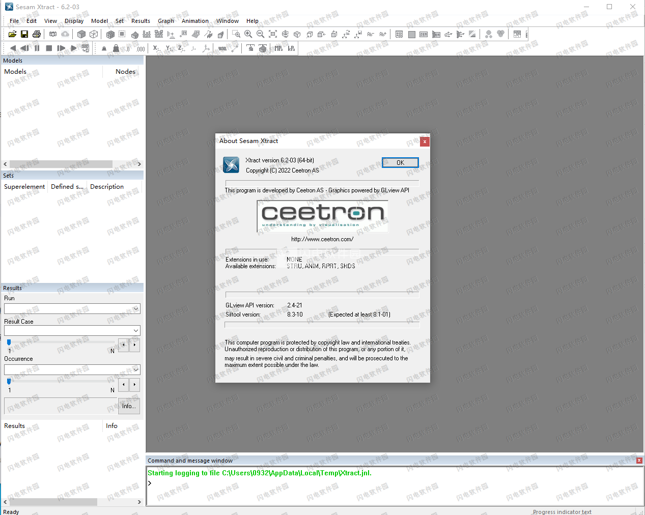
Task: Click the Info... button in Results panel
Action: pos(129,406)
